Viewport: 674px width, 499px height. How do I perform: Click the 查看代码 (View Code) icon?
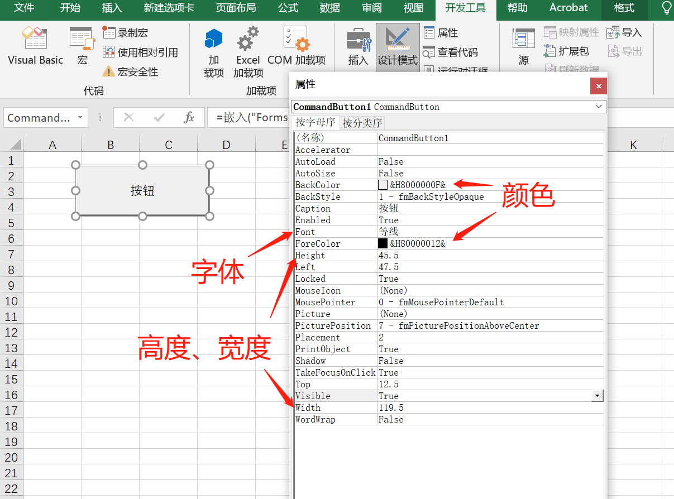430,51
